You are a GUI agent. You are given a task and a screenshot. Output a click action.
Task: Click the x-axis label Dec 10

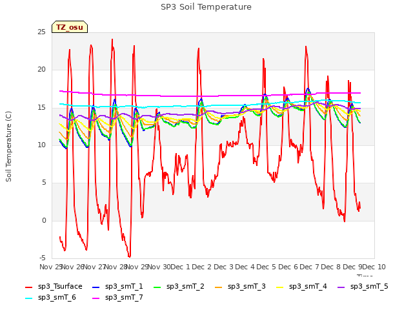pyautogui.click(x=374, y=267)
